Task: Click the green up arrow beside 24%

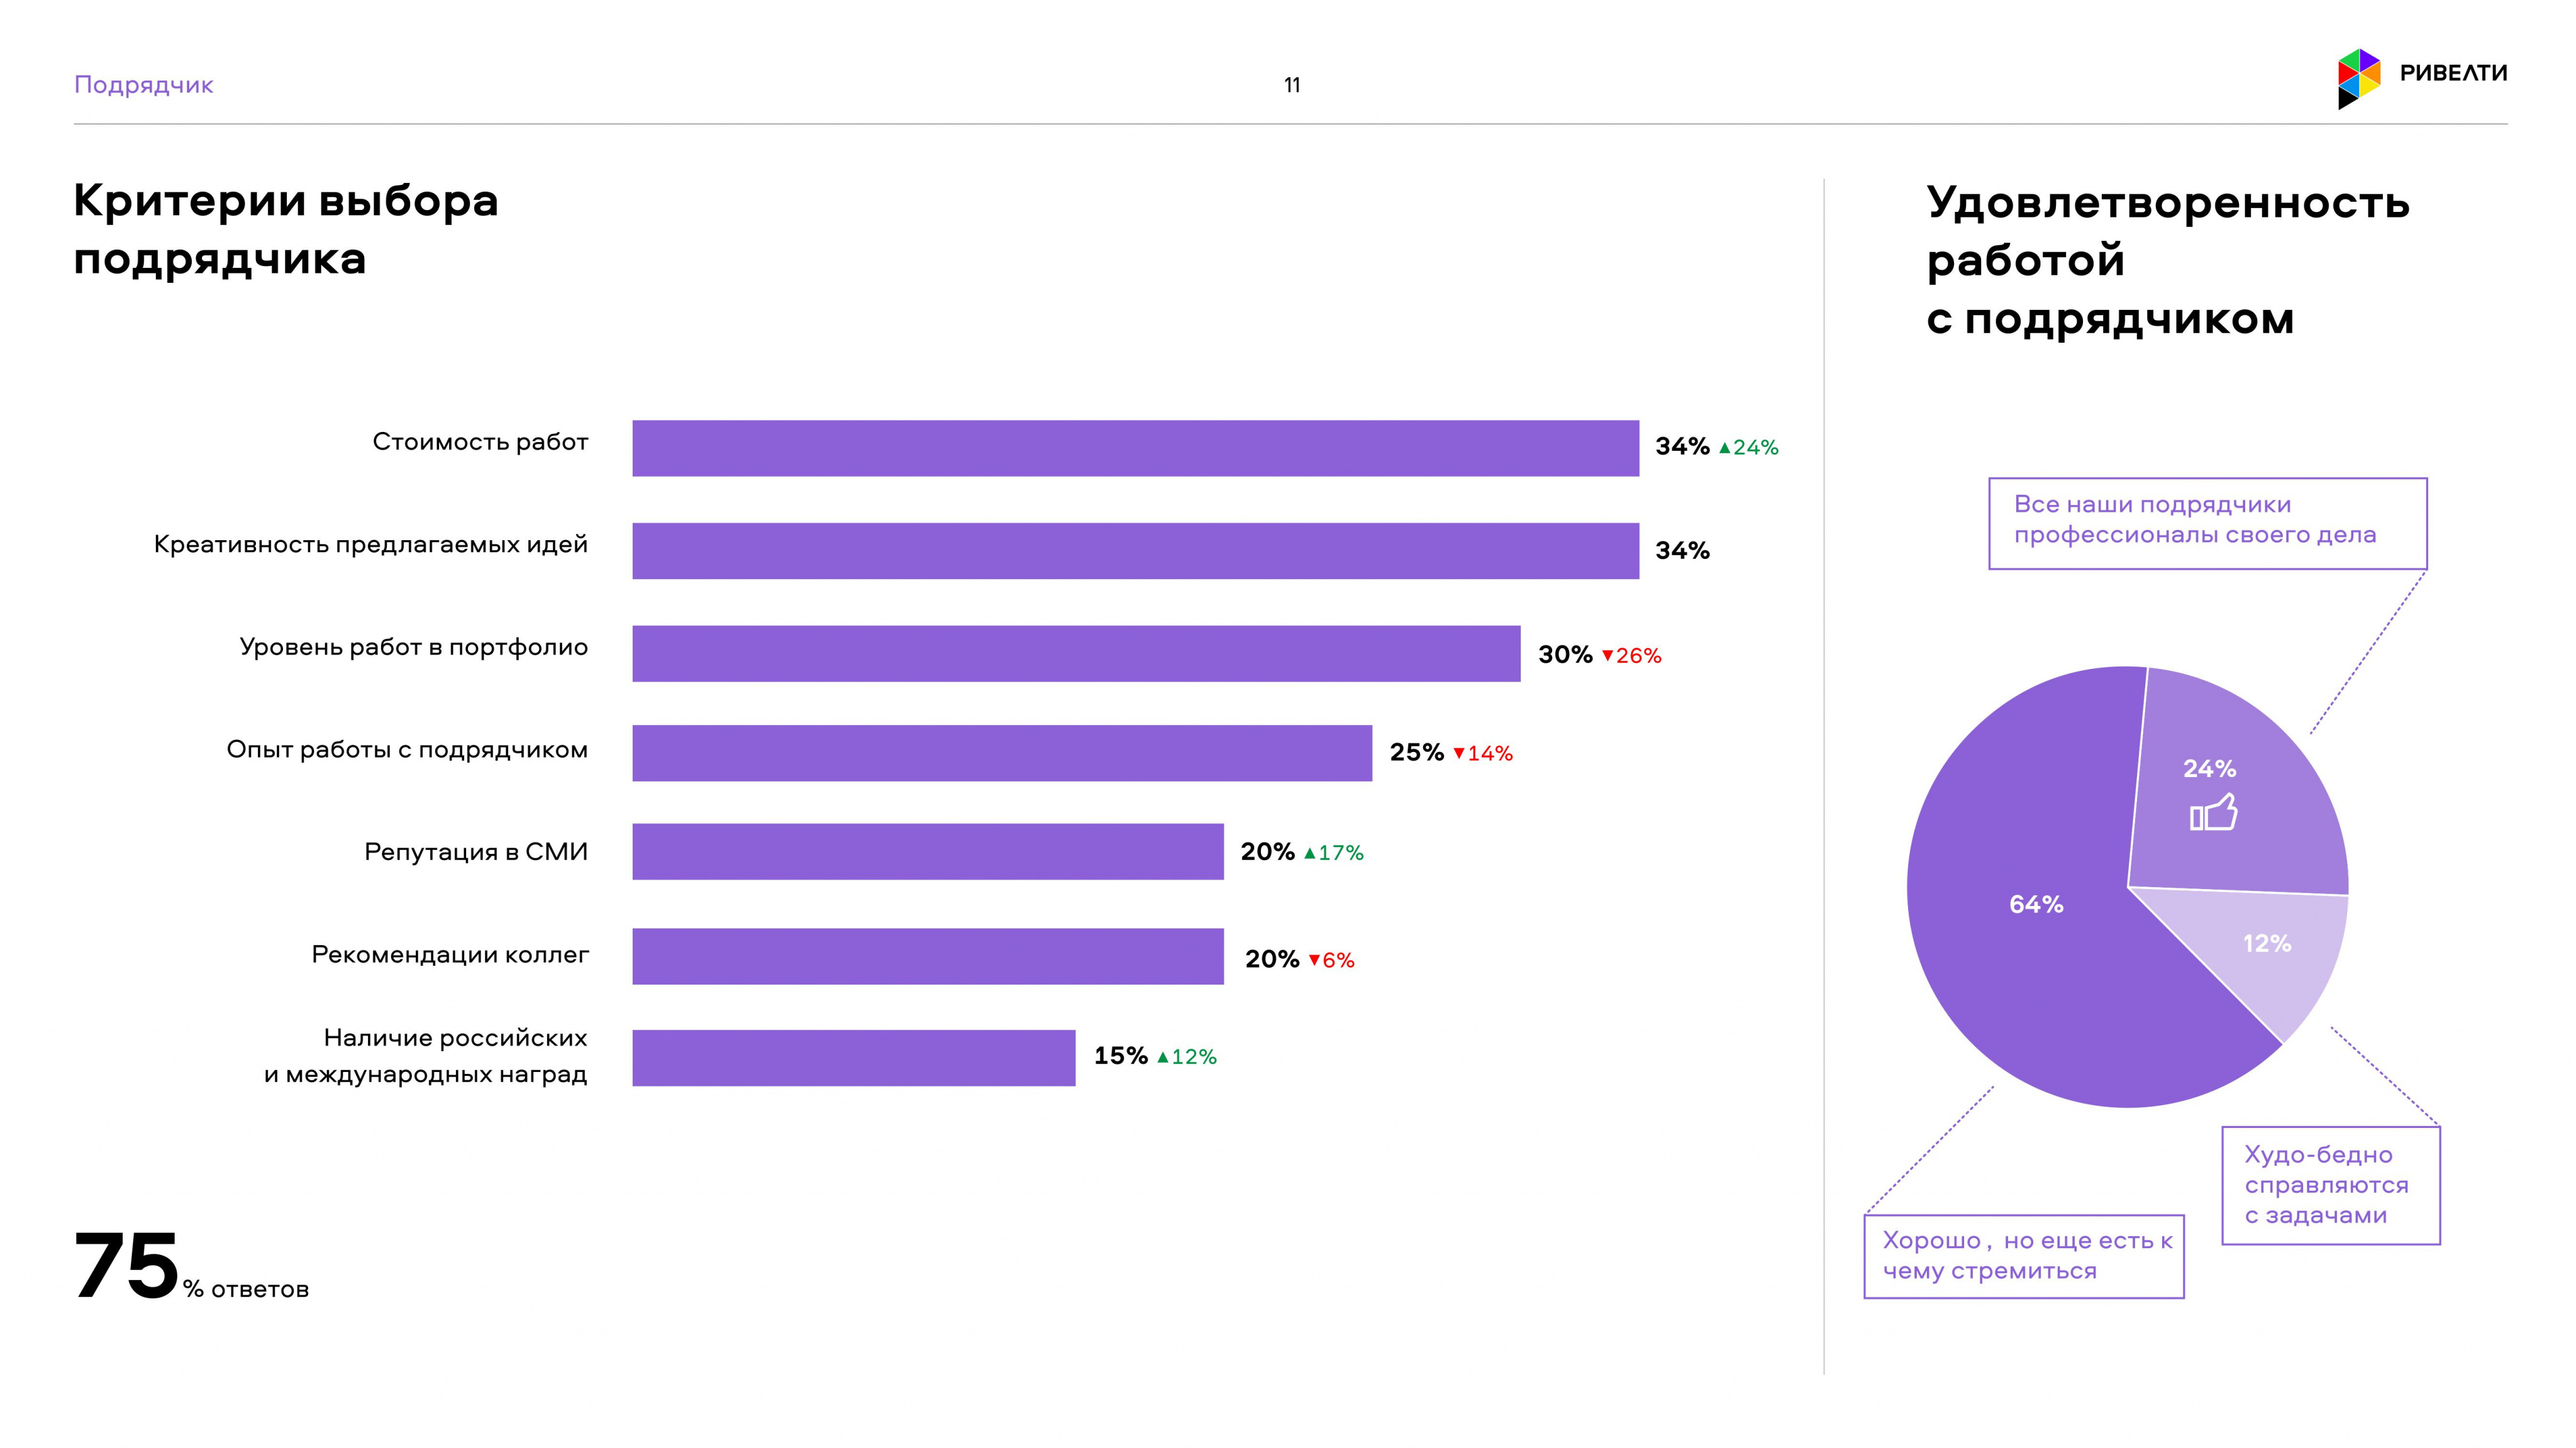Action: (1725, 448)
